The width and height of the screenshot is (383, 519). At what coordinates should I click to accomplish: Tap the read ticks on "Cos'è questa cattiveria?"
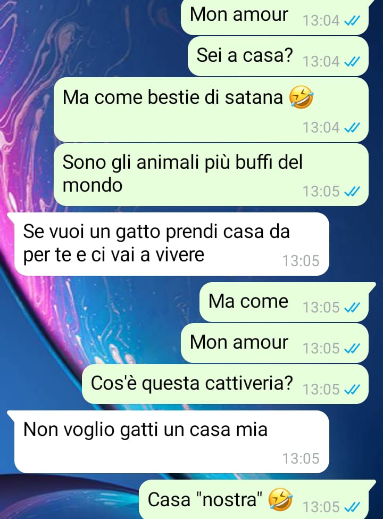pyautogui.click(x=352, y=389)
